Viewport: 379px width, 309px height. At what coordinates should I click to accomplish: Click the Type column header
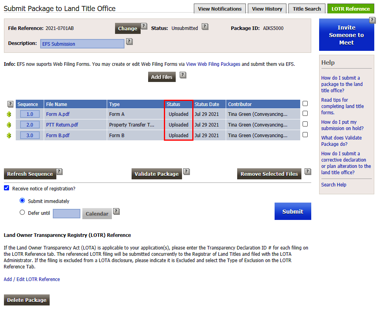[136, 104]
